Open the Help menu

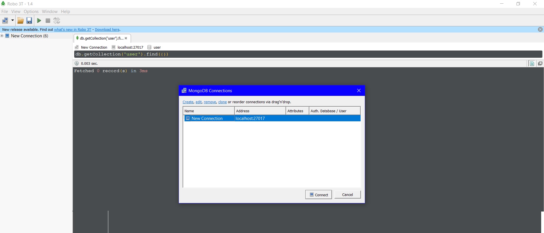tap(65, 12)
